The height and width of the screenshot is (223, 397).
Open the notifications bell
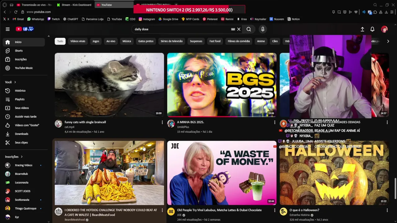(x=372, y=29)
